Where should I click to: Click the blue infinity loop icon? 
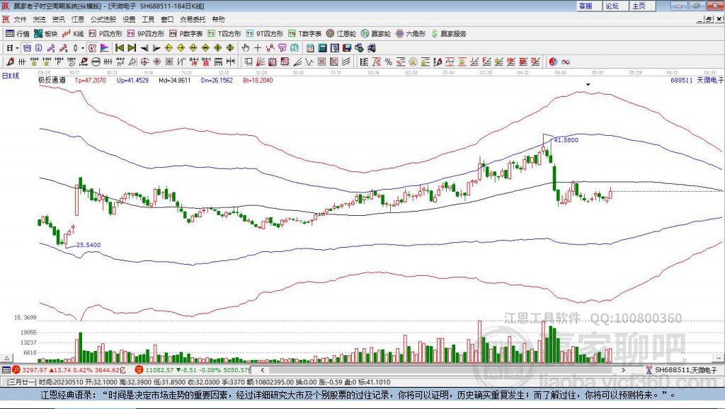566,62
